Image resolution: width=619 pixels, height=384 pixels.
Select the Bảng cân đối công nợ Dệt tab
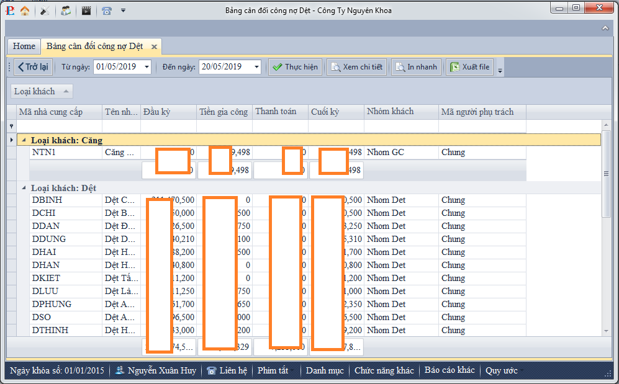(95, 46)
